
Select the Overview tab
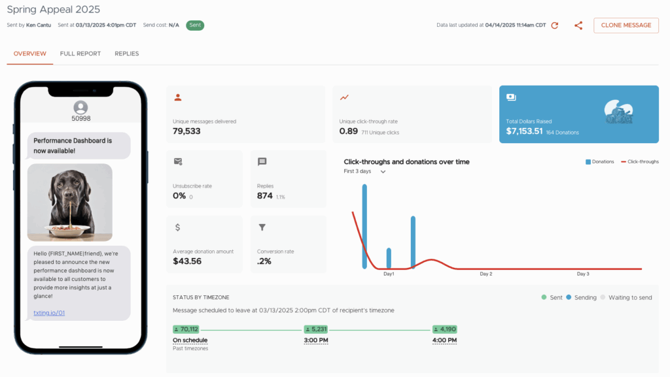point(29,54)
